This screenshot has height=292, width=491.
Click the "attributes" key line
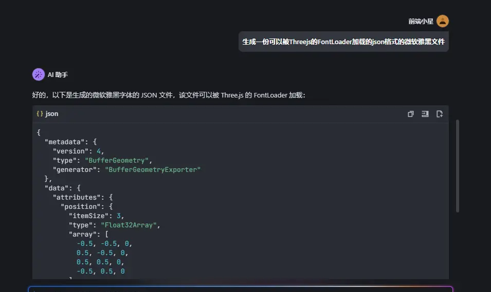coord(83,197)
